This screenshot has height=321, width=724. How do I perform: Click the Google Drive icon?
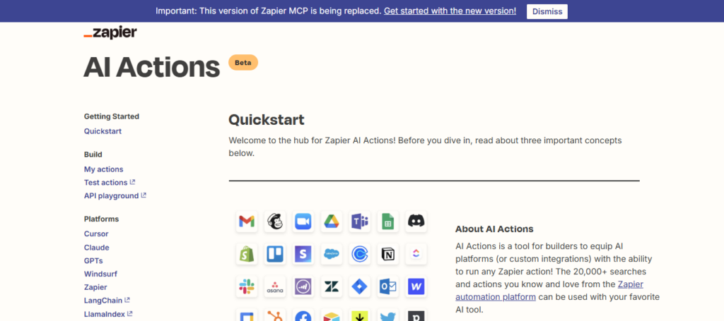click(x=331, y=222)
